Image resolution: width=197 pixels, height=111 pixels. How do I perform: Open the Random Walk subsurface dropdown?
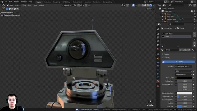[183, 75]
